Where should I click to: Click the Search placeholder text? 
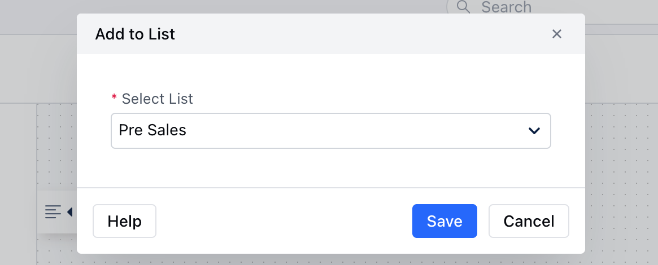(506, 7)
